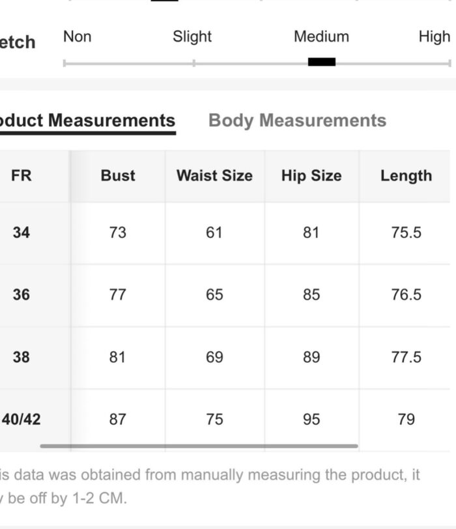Viewport: 456px width, 529px height.
Task: Click the FR size column header
Action: (21, 176)
